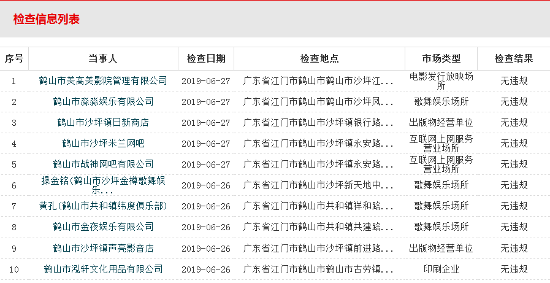Screen dimensions: 550x283
Task: Select 鹤山市沙坪米兰网吧 entry
Action: (x=102, y=143)
